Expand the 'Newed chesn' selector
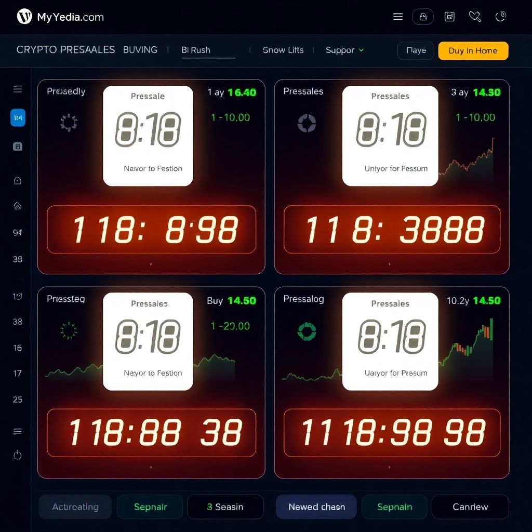 click(x=316, y=507)
